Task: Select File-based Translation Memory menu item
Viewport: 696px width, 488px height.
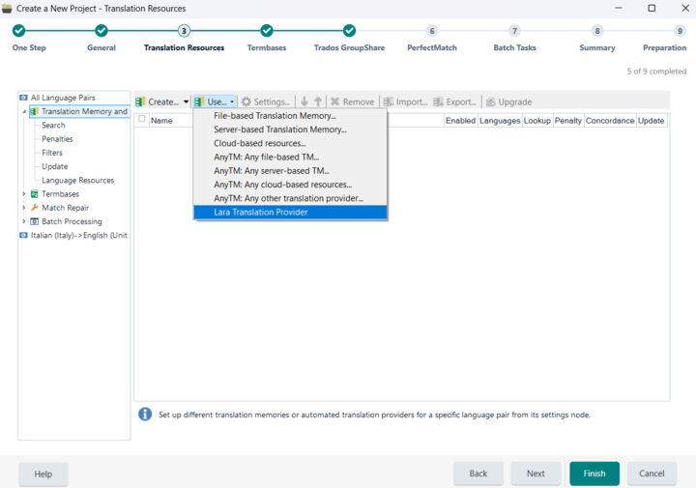Action: click(x=275, y=116)
